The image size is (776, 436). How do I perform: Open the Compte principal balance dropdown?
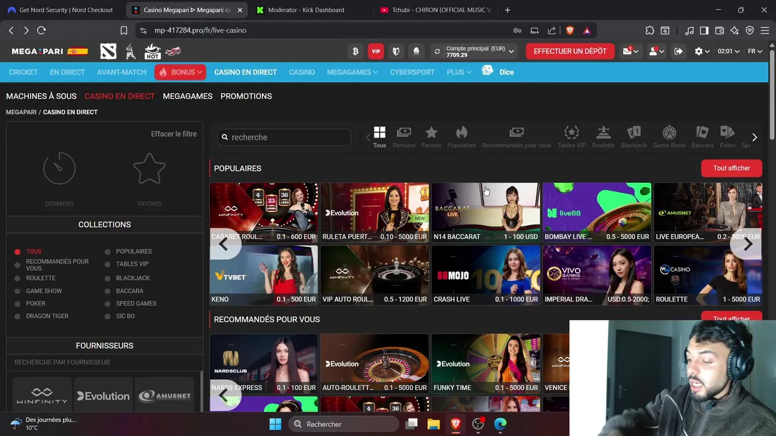480,51
